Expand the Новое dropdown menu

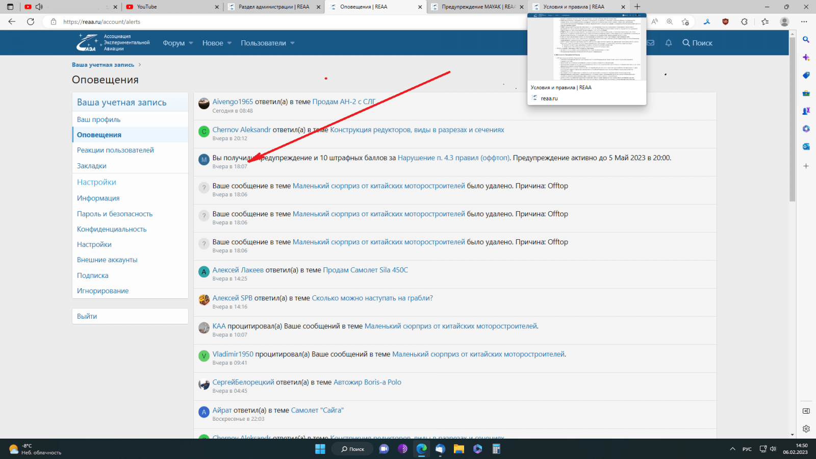click(x=217, y=43)
